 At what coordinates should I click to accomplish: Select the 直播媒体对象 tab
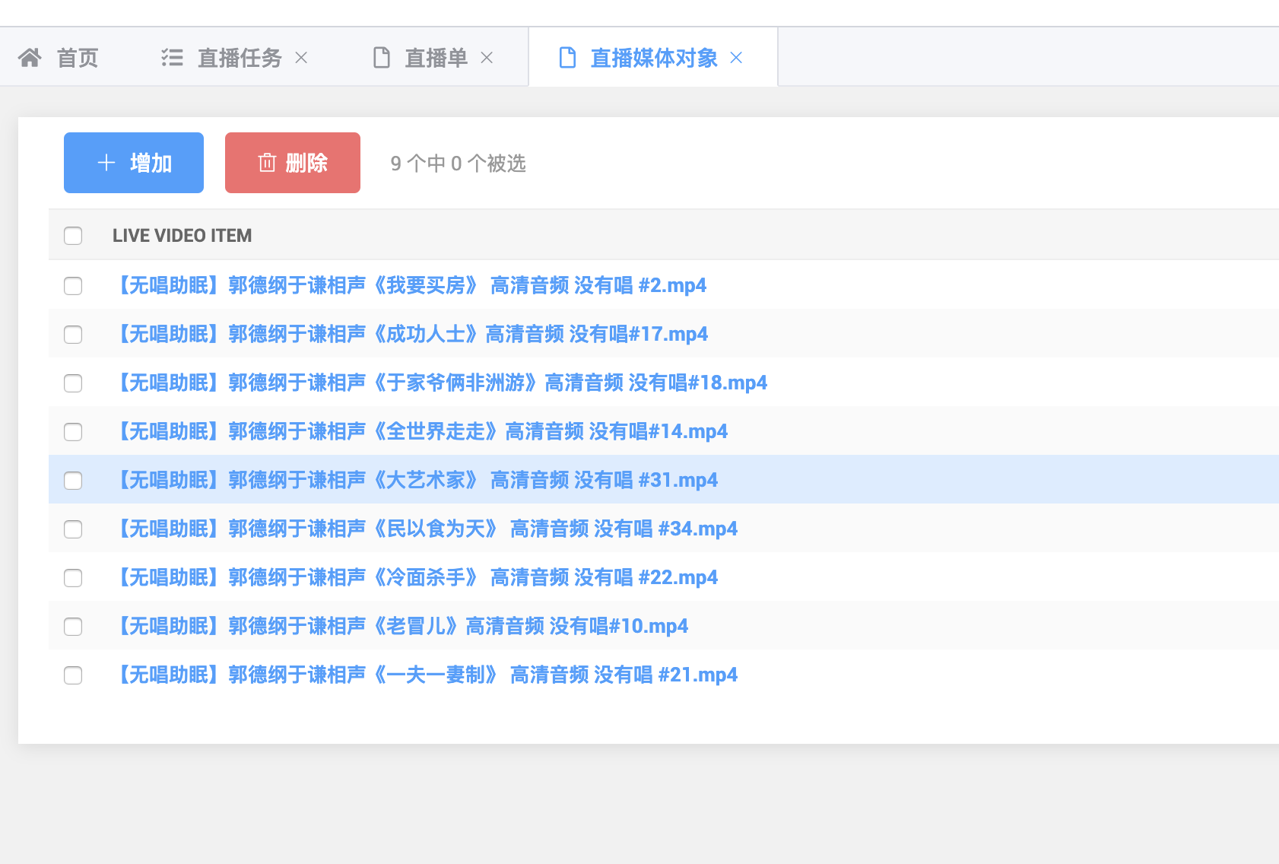pyautogui.click(x=653, y=58)
